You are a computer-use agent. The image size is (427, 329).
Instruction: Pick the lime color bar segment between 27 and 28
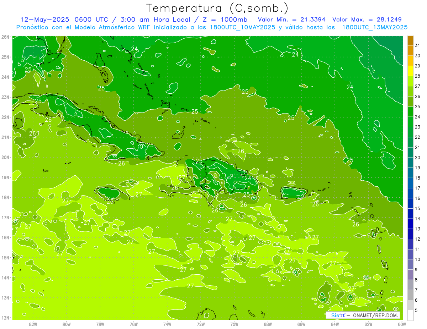[411, 81]
